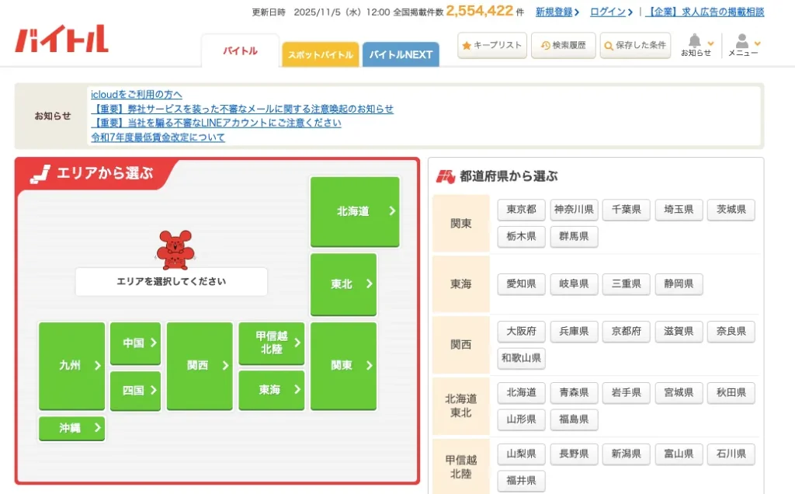
Task: Select the バイトル tab
Action: tap(240, 51)
